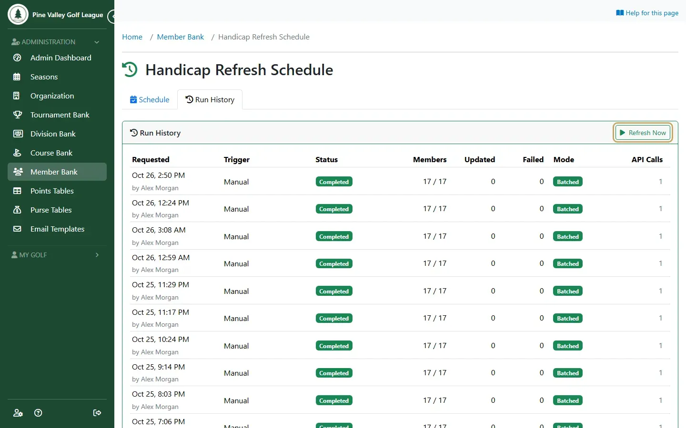Click the Failed column header
The height and width of the screenshot is (428, 686).
click(533, 160)
